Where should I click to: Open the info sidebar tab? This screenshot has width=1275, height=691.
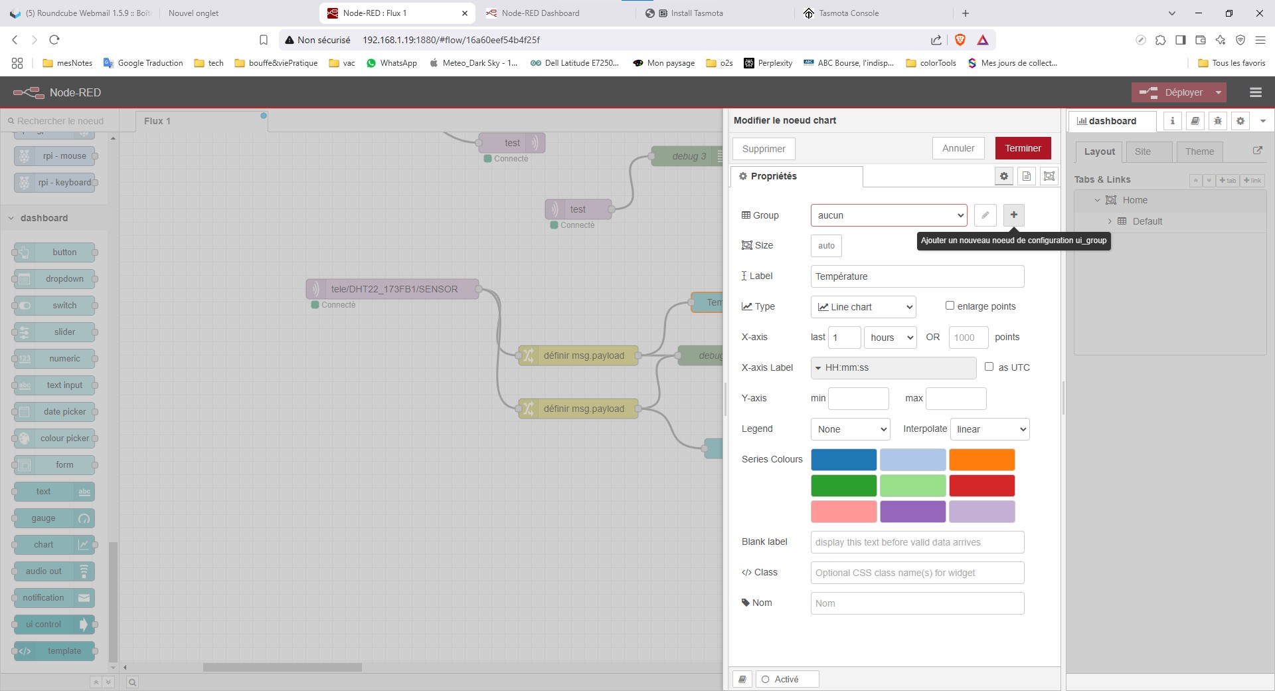(x=1172, y=121)
